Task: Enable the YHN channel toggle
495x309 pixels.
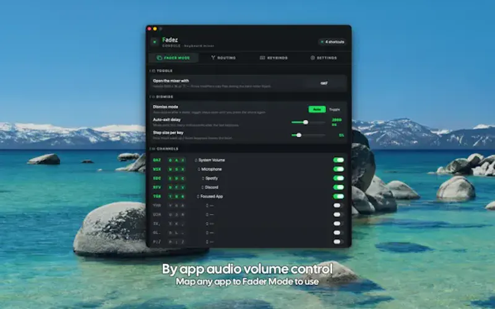Action: click(338, 206)
